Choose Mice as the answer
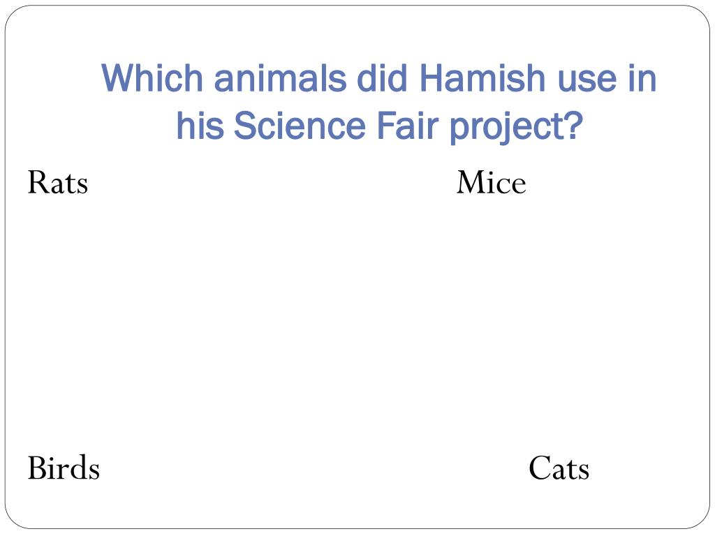Image resolution: width=715 pixels, height=536 pixels. click(491, 183)
